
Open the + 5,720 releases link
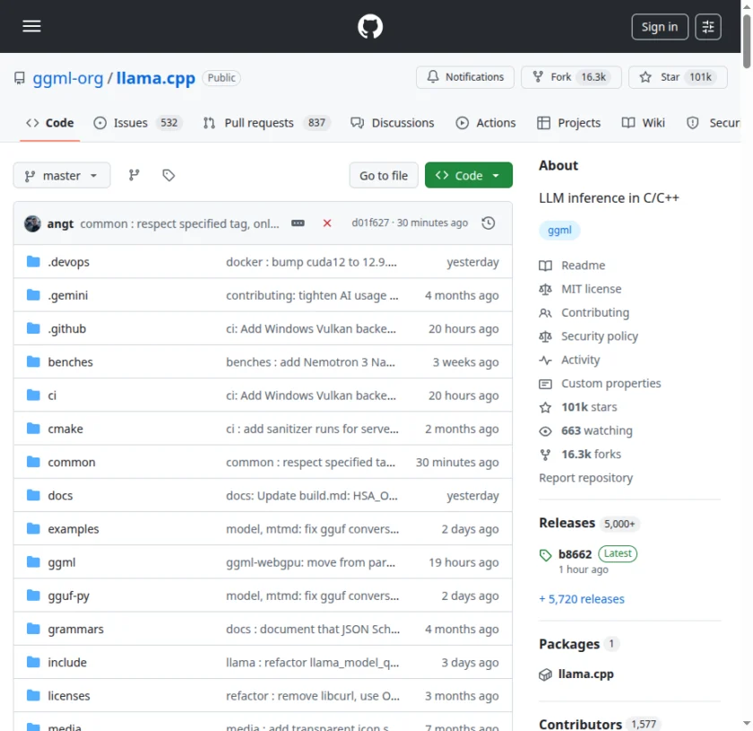click(x=582, y=599)
